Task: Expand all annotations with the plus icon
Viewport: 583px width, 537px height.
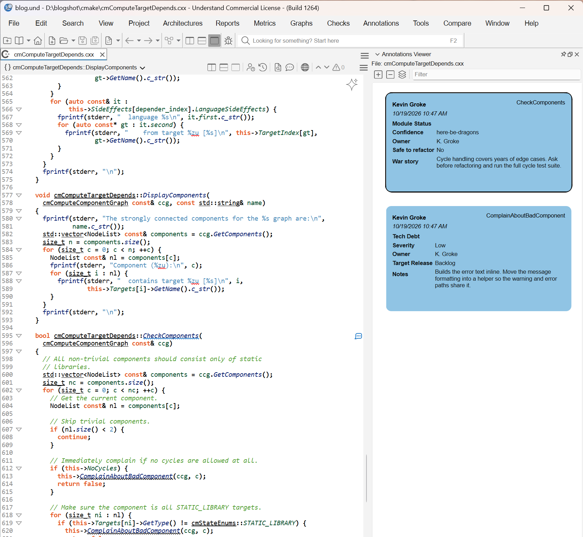Action: click(378, 75)
